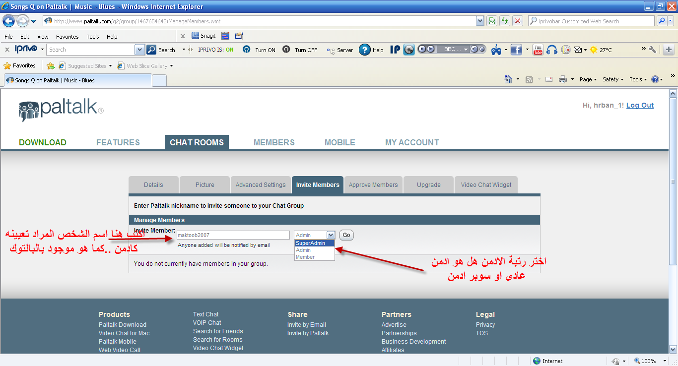The height and width of the screenshot is (366, 678).
Task: Open the Edit menu
Action: pyautogui.click(x=25, y=37)
